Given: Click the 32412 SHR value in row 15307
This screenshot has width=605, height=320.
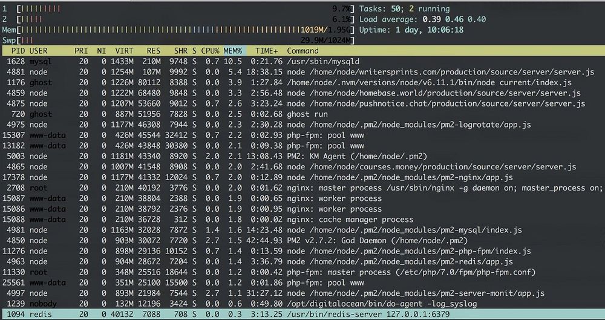Looking at the screenshot, I should click(x=176, y=135).
